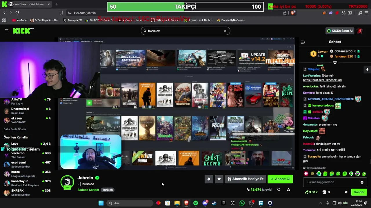Open volume control in tray
371x208 pixels.
pyautogui.click(x=340, y=203)
